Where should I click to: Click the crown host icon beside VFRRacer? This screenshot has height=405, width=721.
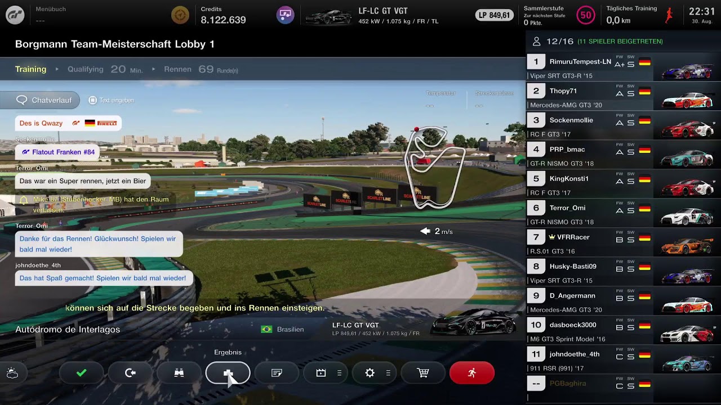tap(552, 237)
